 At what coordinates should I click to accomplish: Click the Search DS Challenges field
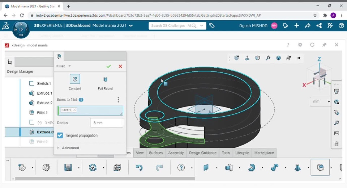(x=171, y=26)
